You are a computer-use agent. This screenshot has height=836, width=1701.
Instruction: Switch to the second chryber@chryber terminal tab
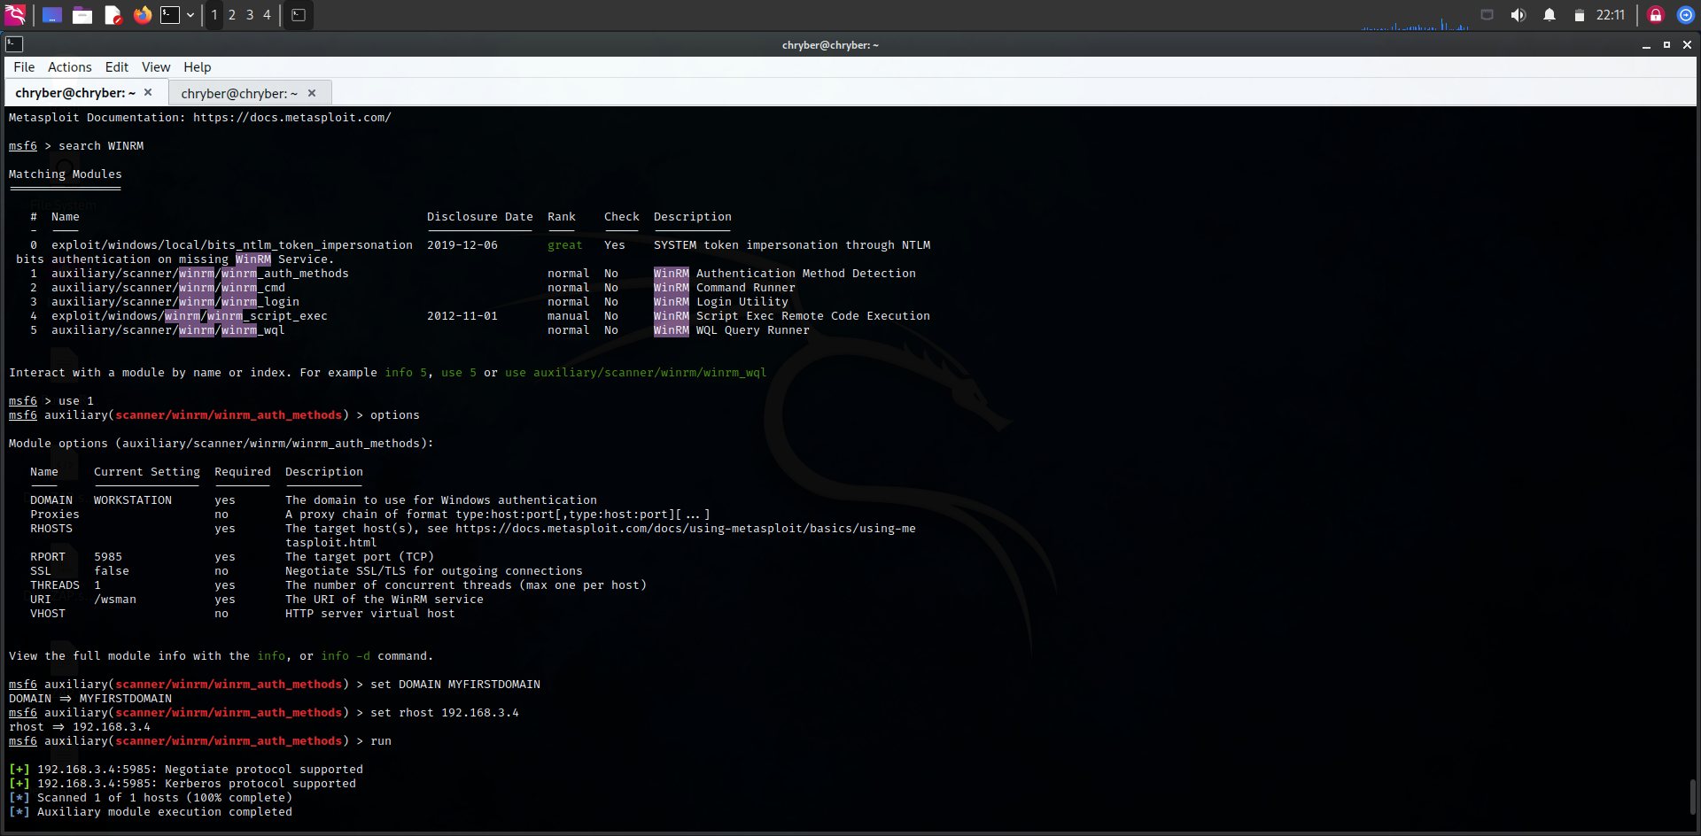pos(237,93)
